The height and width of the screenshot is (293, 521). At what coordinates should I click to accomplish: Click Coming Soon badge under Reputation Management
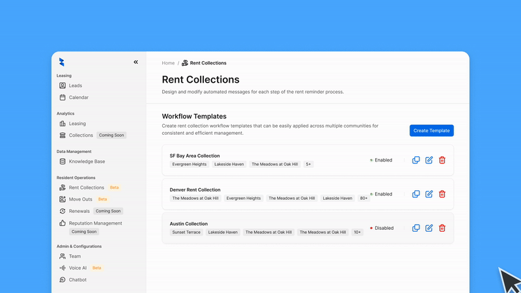(84, 232)
